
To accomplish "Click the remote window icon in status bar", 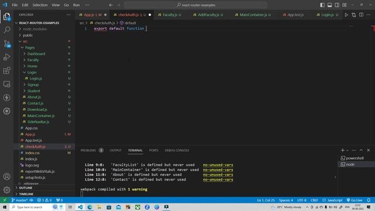I will pos(5,200).
